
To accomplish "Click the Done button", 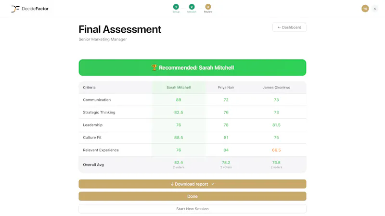I will click(x=192, y=196).
